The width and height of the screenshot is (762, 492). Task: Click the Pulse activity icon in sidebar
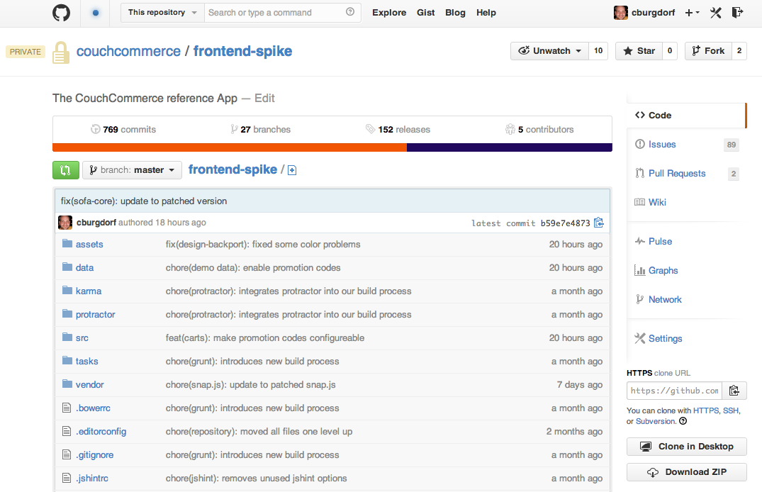[x=640, y=241]
